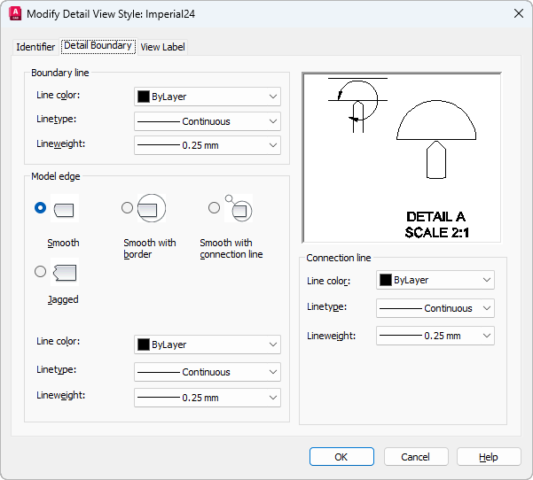The height and width of the screenshot is (480, 533).
Task: Select the Smooth radio button
Action: (x=40, y=208)
